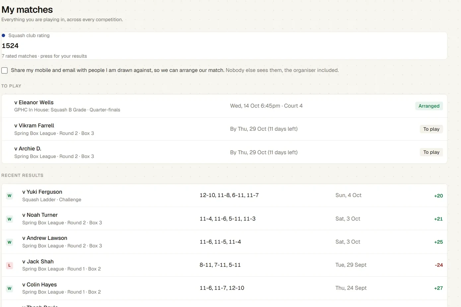Click the score 11-6, 11-7, 12-10

point(222,288)
